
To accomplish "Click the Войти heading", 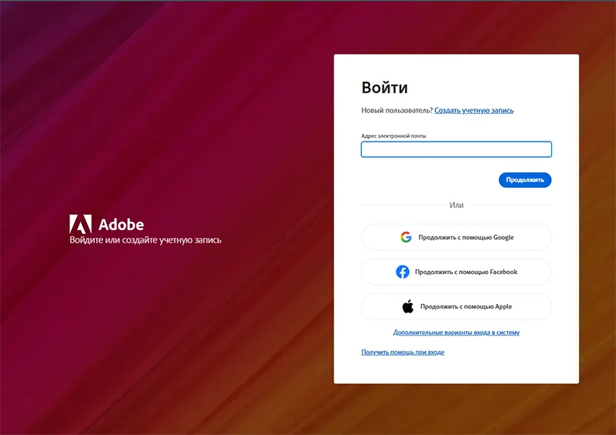I will pyautogui.click(x=384, y=88).
